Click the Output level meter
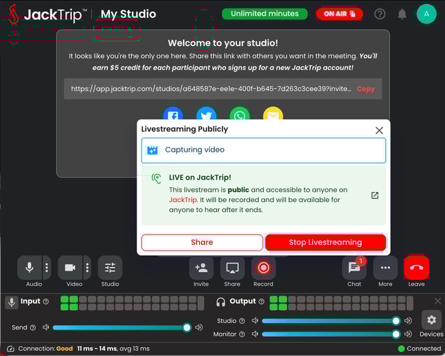 click(x=342, y=303)
